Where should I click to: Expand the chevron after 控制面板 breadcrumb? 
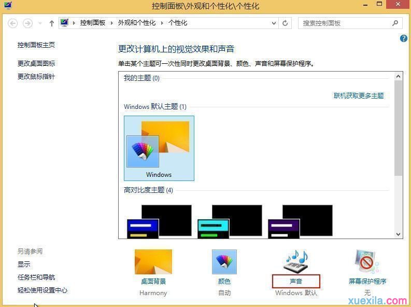[x=112, y=23]
